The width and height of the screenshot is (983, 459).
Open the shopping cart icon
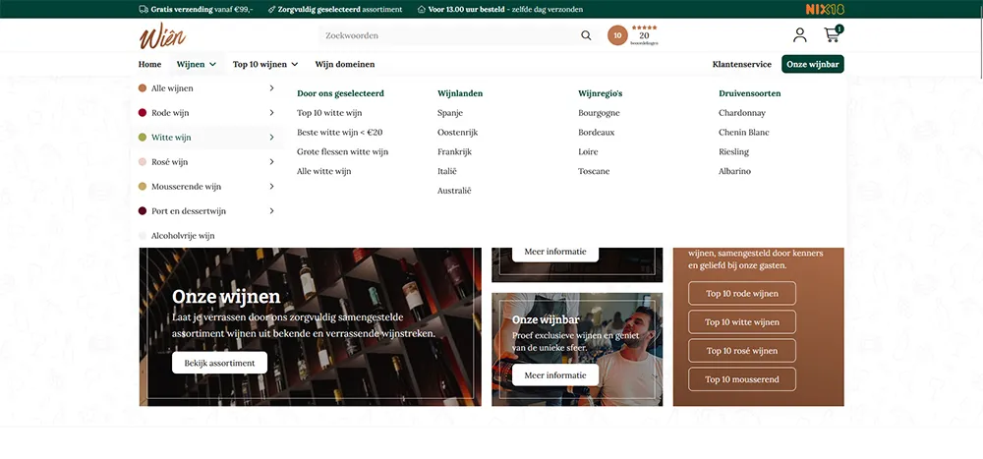[x=833, y=34]
